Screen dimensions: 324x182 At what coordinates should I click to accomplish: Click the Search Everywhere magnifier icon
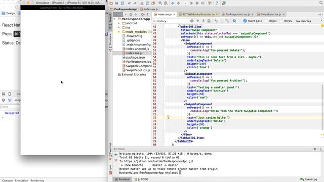pyautogui.click(x=321, y=3)
